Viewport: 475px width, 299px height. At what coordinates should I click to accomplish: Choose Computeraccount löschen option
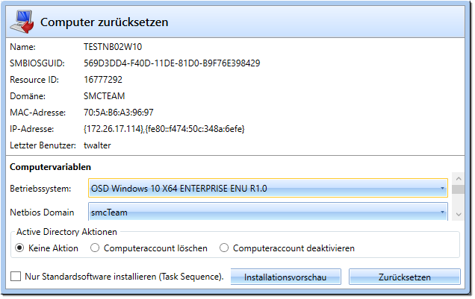click(95, 248)
